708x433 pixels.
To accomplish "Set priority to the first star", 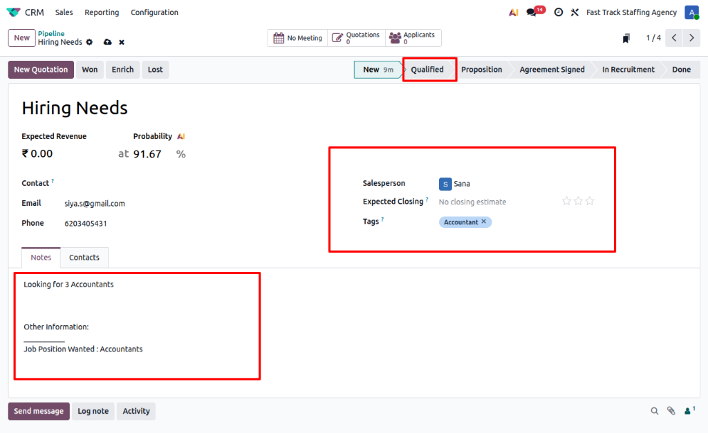I will (x=567, y=201).
